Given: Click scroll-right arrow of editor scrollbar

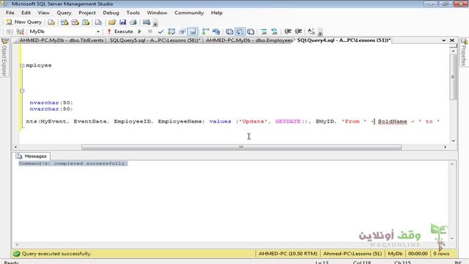Looking at the screenshot, I should (445, 147).
